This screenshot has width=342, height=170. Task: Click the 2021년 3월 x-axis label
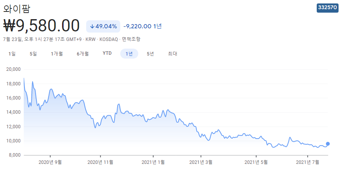pyautogui.click(x=201, y=162)
